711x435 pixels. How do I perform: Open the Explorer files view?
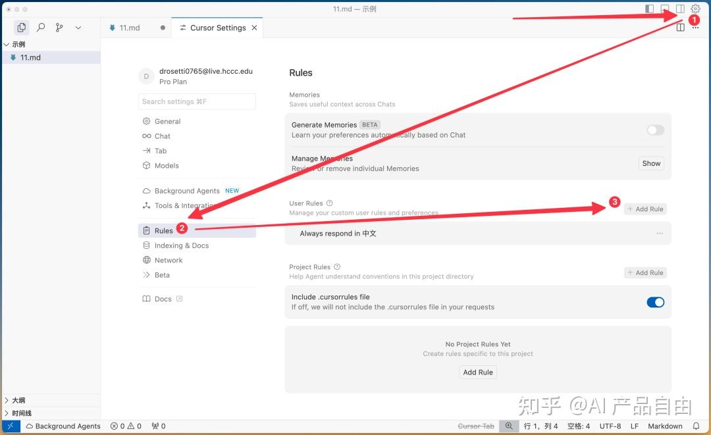21,28
